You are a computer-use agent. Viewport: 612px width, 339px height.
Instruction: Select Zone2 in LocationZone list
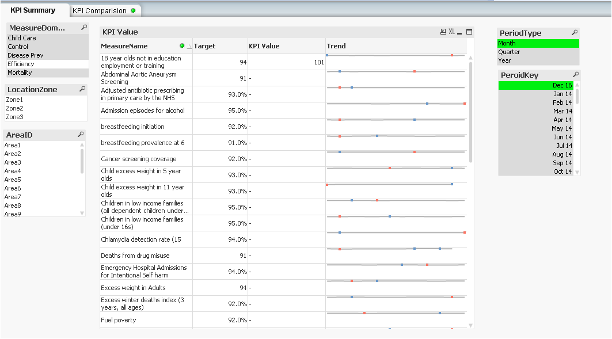coord(15,108)
